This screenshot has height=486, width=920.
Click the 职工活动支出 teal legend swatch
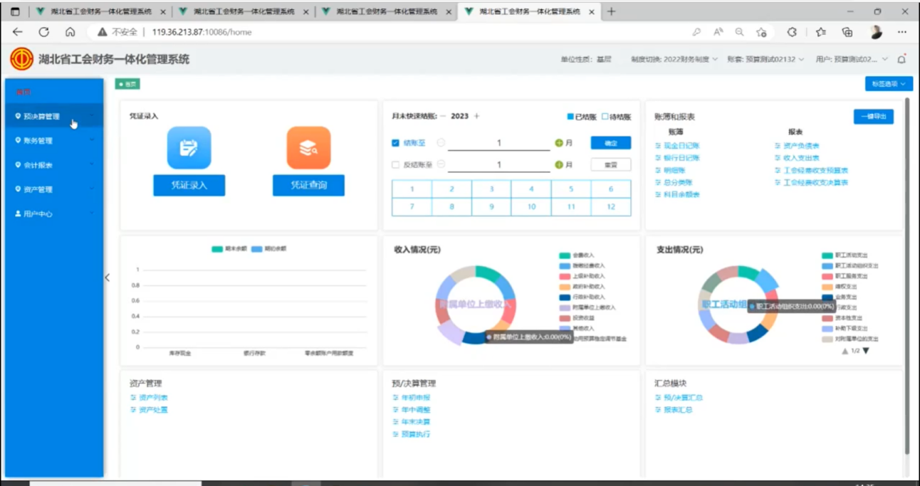point(827,255)
